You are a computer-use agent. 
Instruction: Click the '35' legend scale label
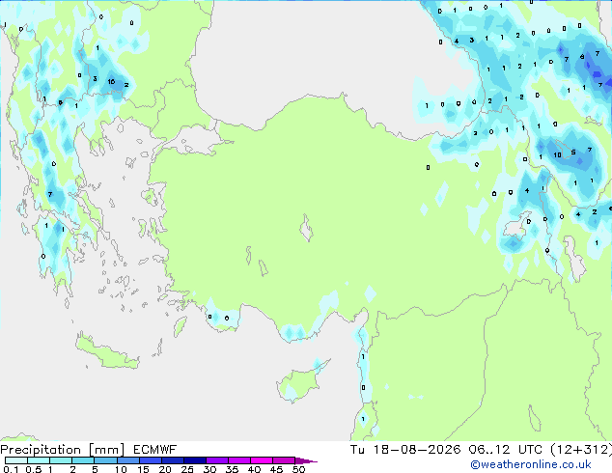232,469
